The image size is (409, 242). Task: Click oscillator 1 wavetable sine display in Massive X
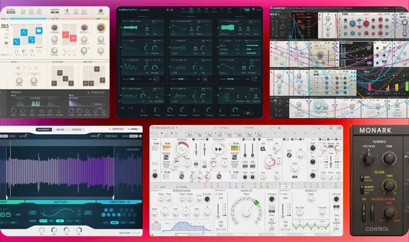pyautogui.click(x=182, y=149)
